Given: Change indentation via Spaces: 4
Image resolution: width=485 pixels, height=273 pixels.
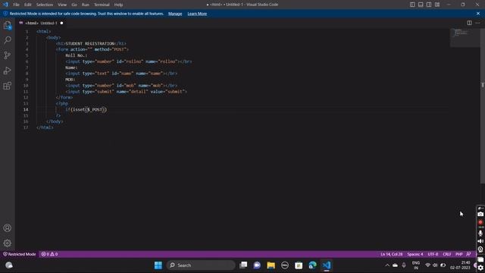Looking at the screenshot, I should (x=415, y=254).
